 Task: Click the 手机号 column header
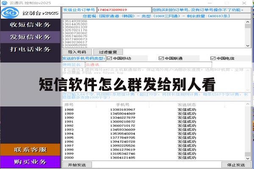click(123, 105)
